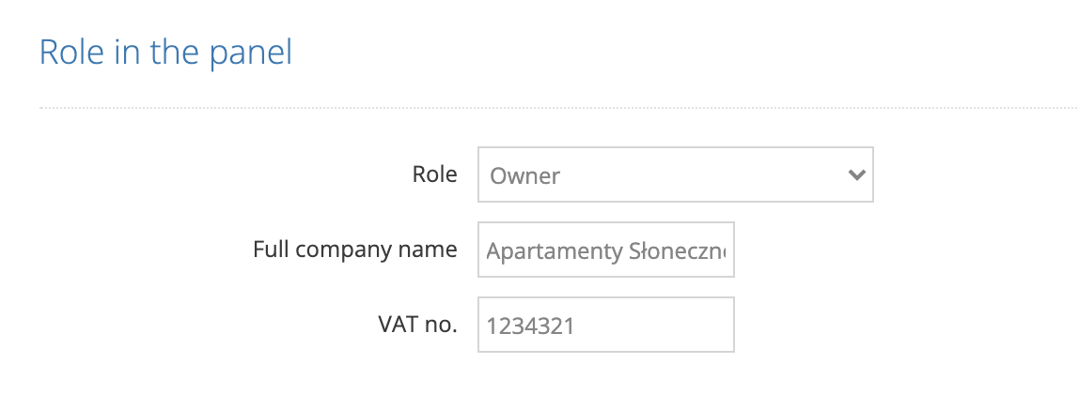Click the start of the Apartamenty text box
The image size is (1079, 394).
[x=484, y=251]
